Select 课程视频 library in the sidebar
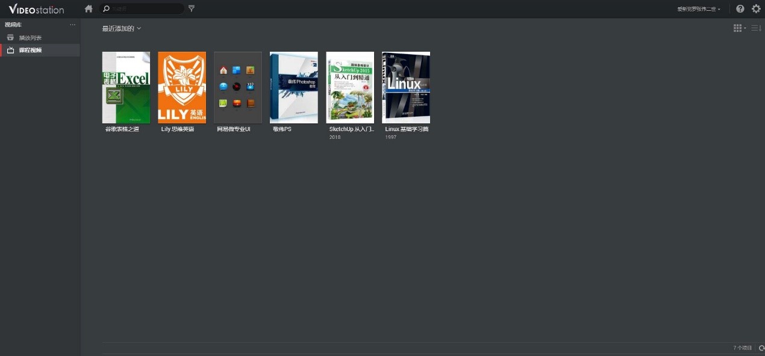Screen dimensions: 765x356 coord(30,51)
